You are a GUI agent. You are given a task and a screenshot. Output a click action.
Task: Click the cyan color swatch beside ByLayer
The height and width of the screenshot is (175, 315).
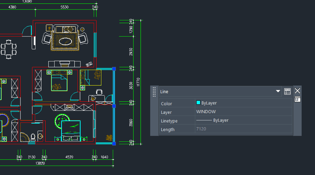(x=198, y=103)
